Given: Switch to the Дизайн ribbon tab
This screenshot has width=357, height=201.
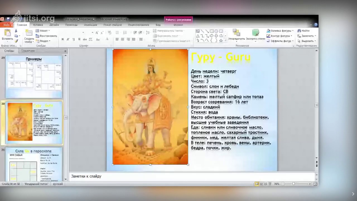Looking at the screenshot, I should pyautogui.click(x=54, y=25).
